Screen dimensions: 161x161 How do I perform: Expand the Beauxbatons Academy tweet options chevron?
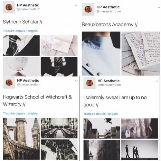159,7
